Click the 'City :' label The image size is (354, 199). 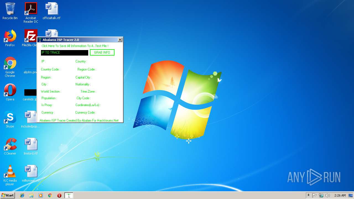coord(45,84)
